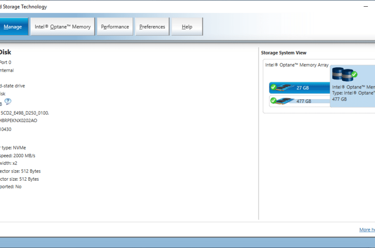
Task: Click the 'HBRPEKNX0202AO' model text
Action: (18, 121)
